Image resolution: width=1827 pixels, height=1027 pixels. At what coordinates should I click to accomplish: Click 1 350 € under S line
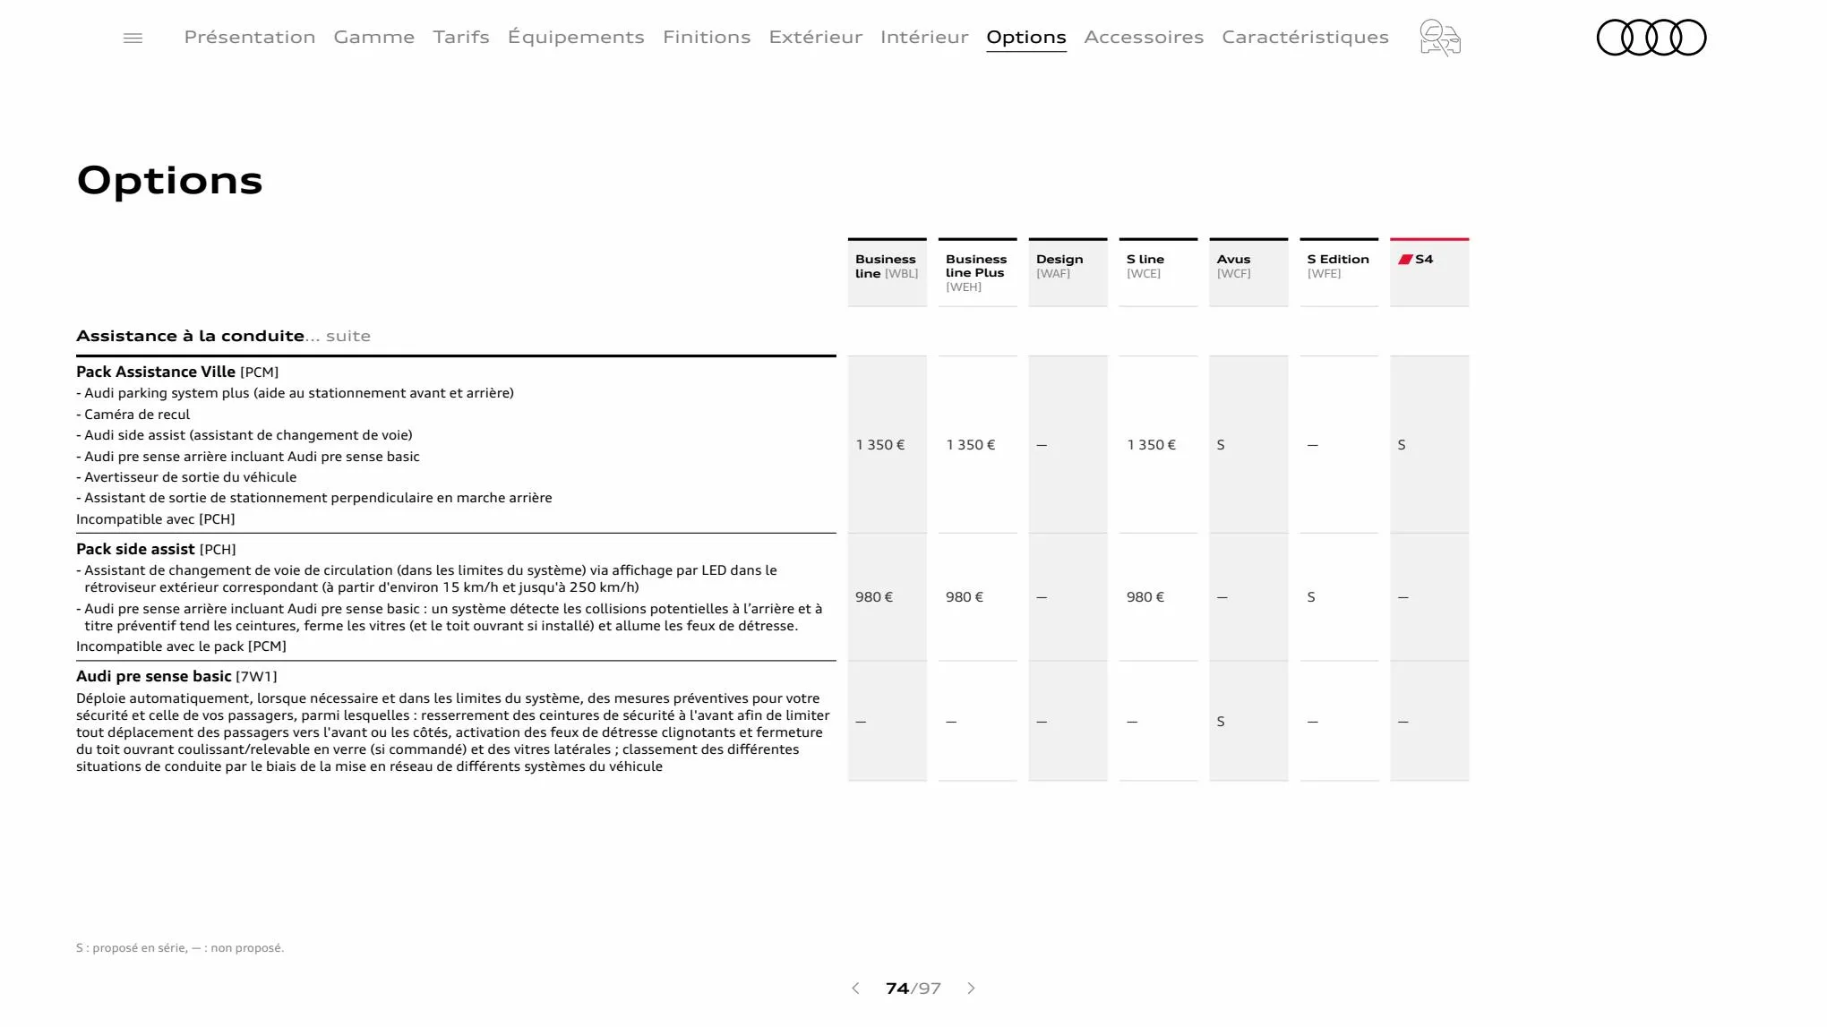[x=1152, y=445]
